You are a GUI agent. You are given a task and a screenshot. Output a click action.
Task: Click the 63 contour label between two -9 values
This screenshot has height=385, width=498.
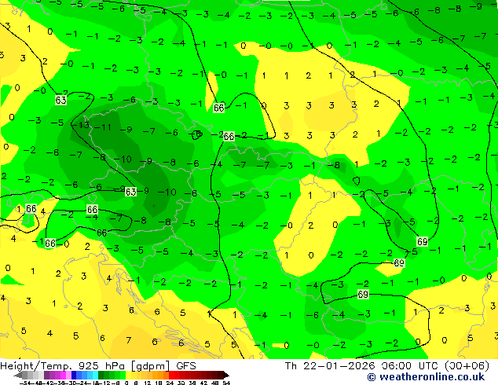[130, 192]
